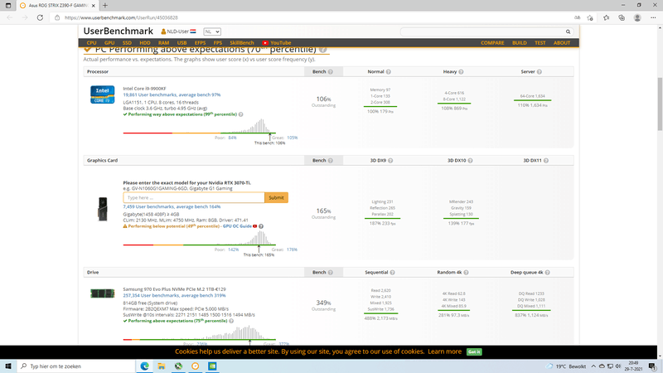Open the SSD menu item
663x373 pixels.
[127, 43]
